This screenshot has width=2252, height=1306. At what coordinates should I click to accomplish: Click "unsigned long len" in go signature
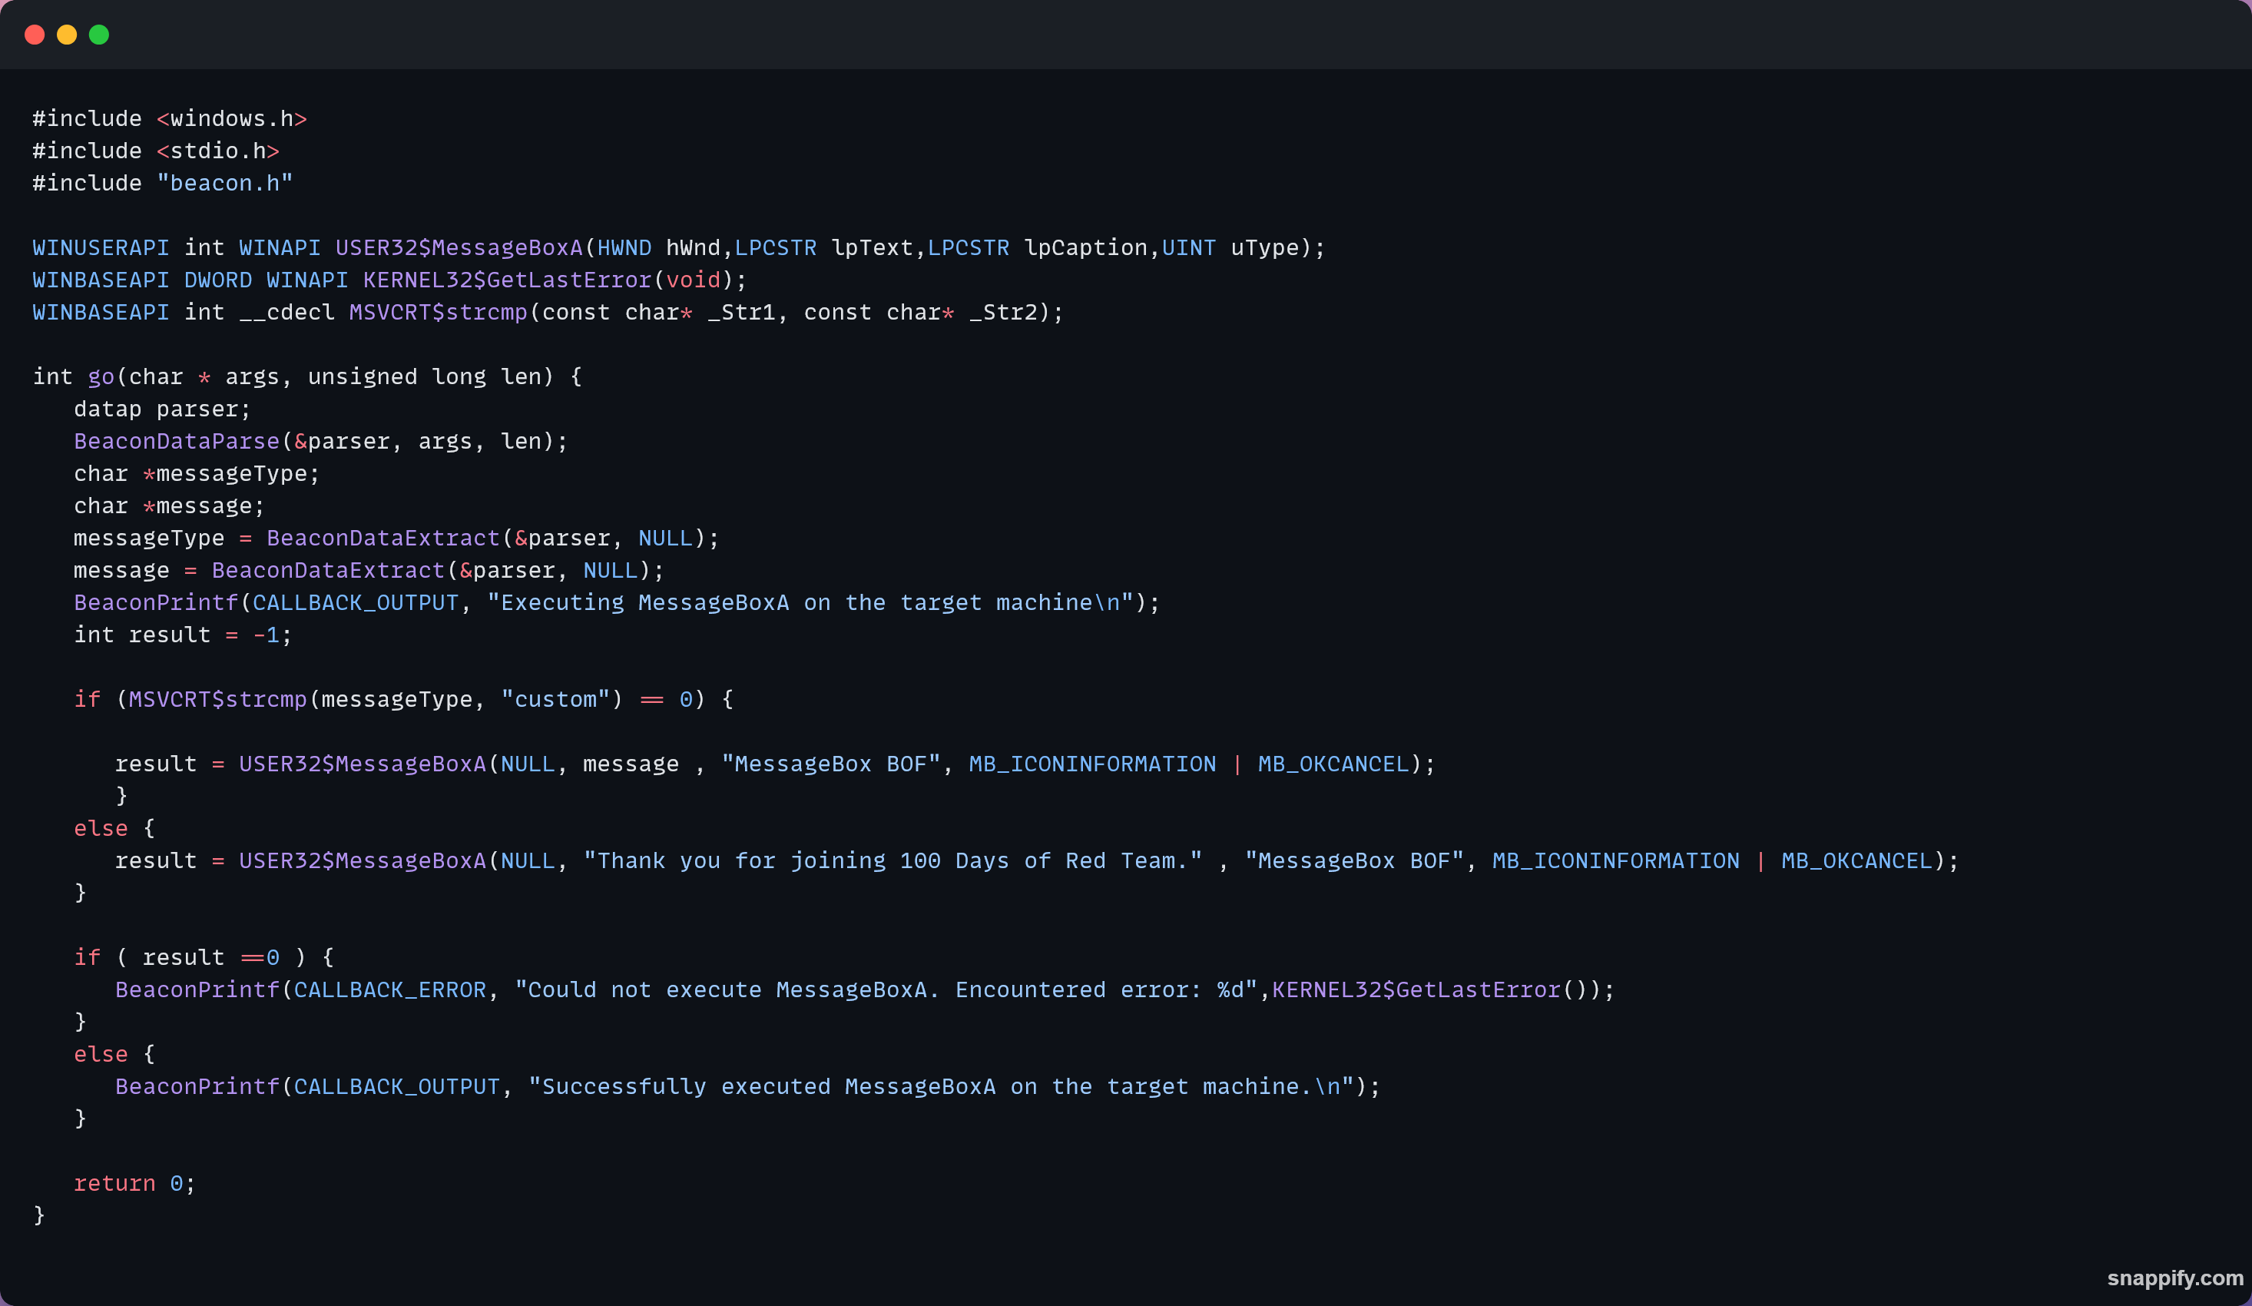coord(425,376)
